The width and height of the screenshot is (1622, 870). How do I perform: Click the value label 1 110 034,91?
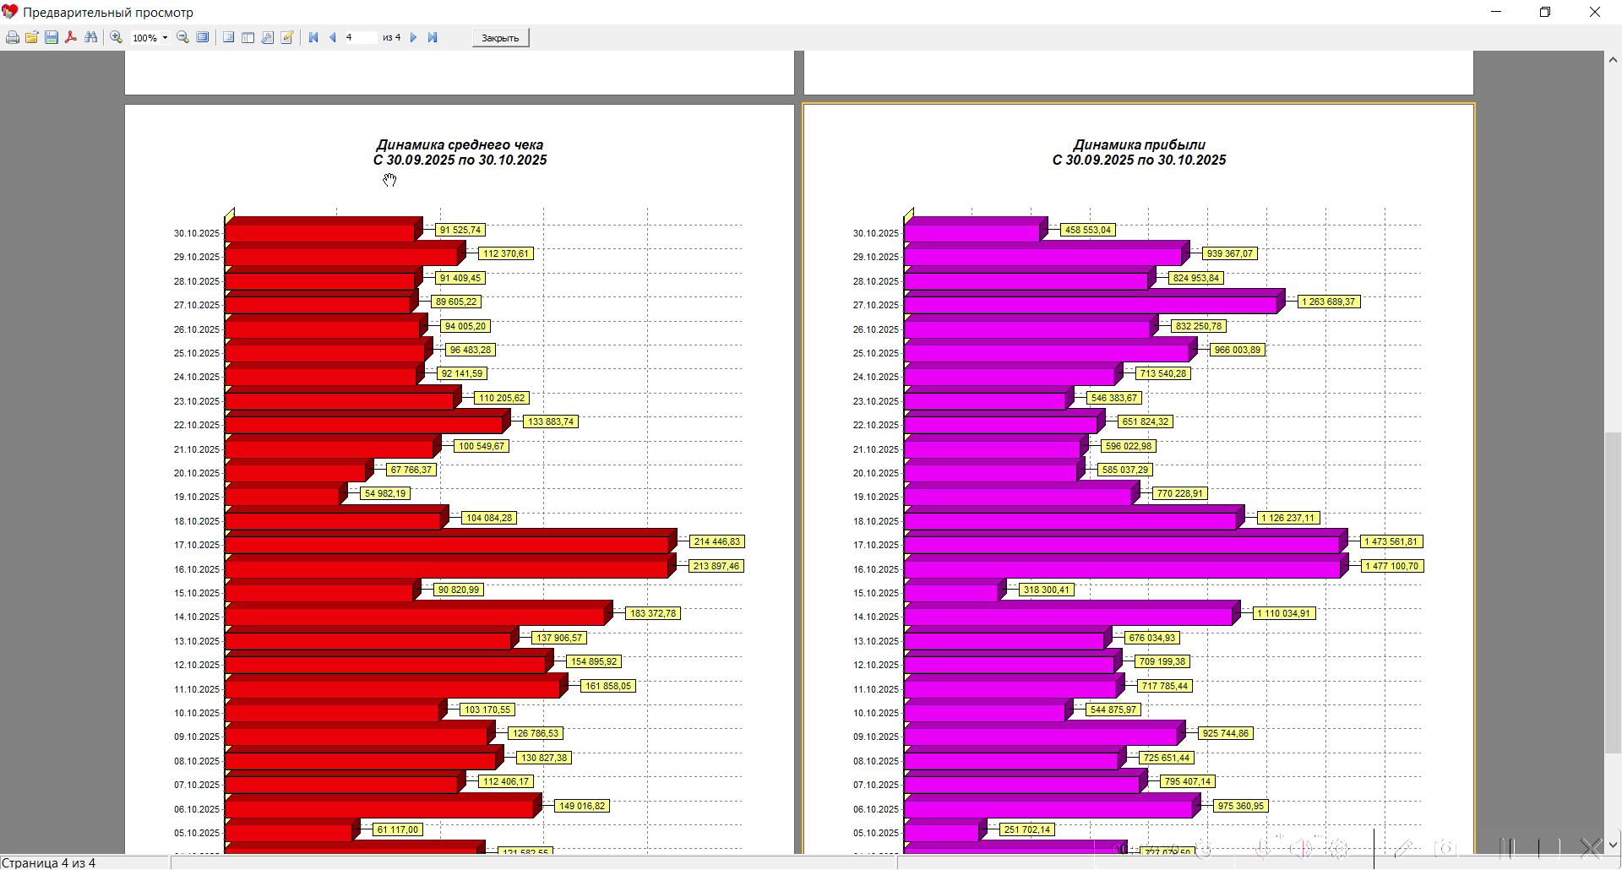[1284, 614]
